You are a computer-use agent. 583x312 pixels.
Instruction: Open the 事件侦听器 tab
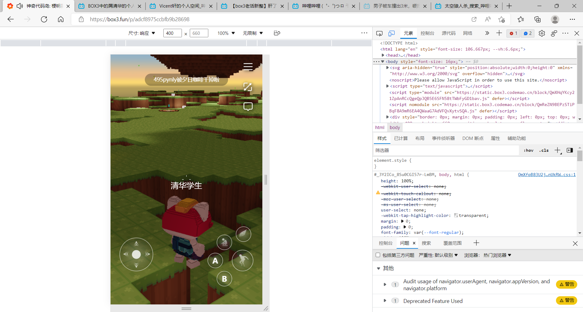pyautogui.click(x=443, y=138)
